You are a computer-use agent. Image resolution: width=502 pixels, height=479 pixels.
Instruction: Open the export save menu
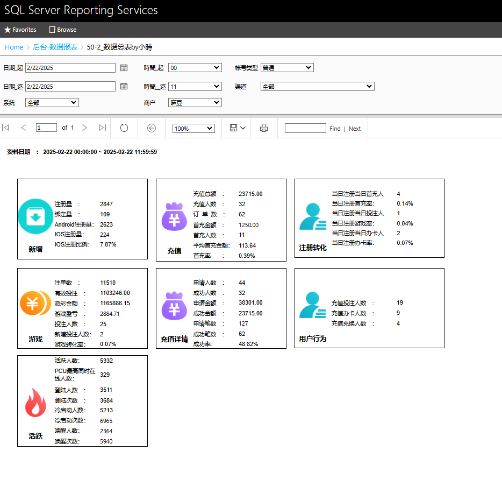pyautogui.click(x=238, y=128)
